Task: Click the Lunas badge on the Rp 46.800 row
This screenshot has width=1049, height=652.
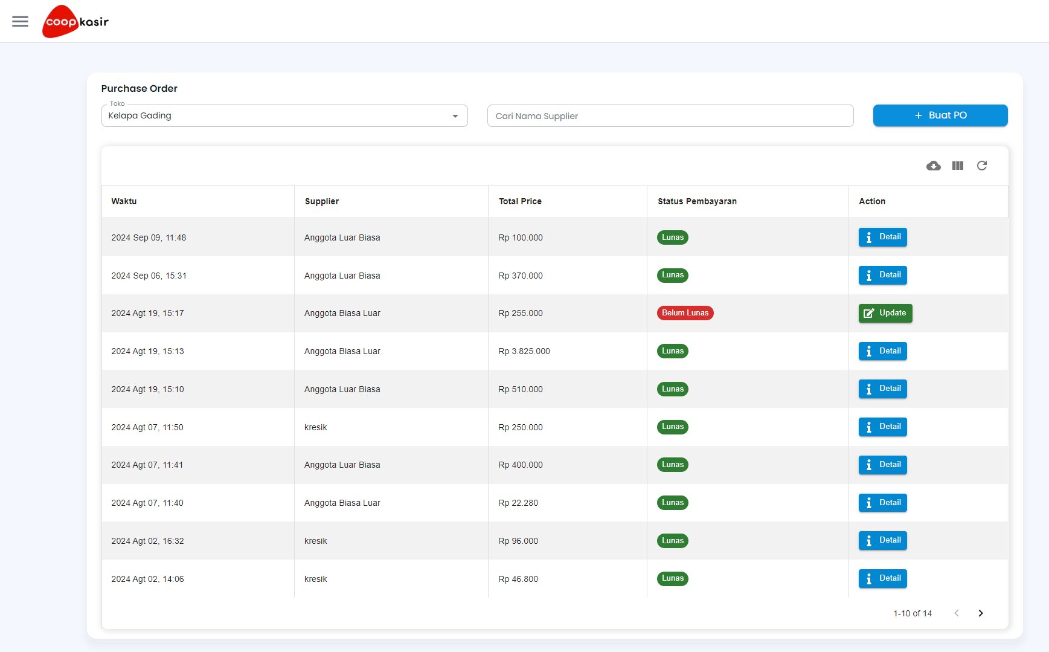Action: tap(672, 578)
